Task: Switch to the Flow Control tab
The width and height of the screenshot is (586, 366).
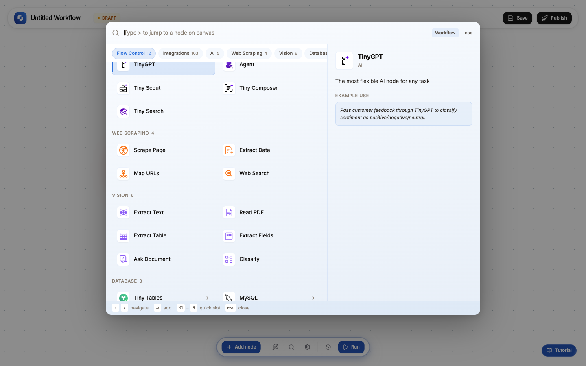Action: (134, 53)
